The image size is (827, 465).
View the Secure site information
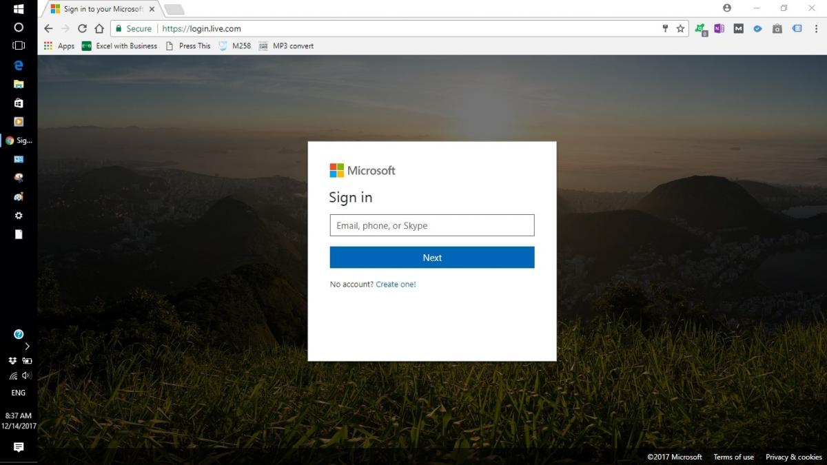pos(133,28)
